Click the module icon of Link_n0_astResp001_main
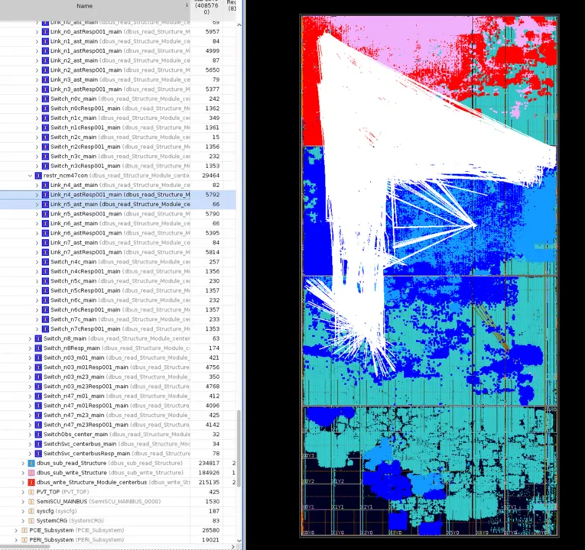This screenshot has height=550, width=585. point(46,31)
